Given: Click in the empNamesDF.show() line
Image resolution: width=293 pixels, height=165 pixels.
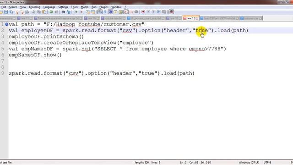Looking at the screenshot, I should [x=35, y=55].
